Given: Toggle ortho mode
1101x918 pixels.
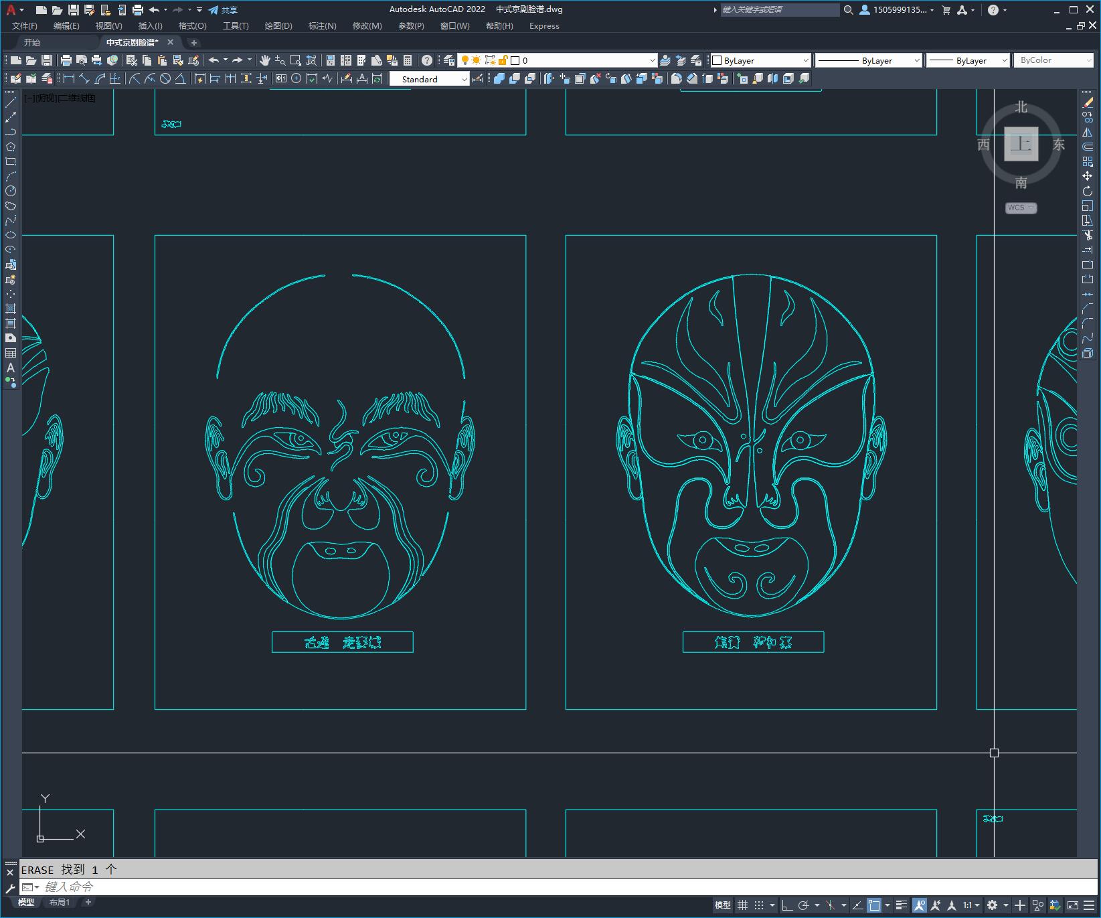Looking at the screenshot, I should [x=787, y=905].
